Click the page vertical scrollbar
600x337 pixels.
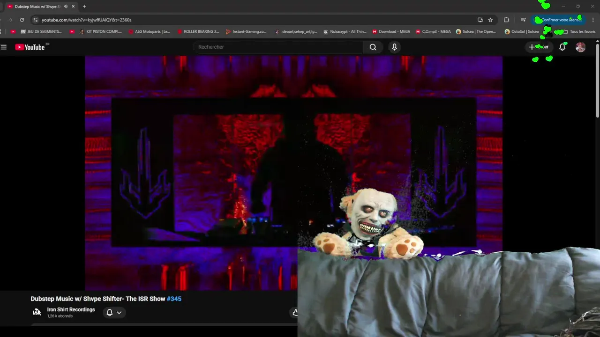(597, 80)
